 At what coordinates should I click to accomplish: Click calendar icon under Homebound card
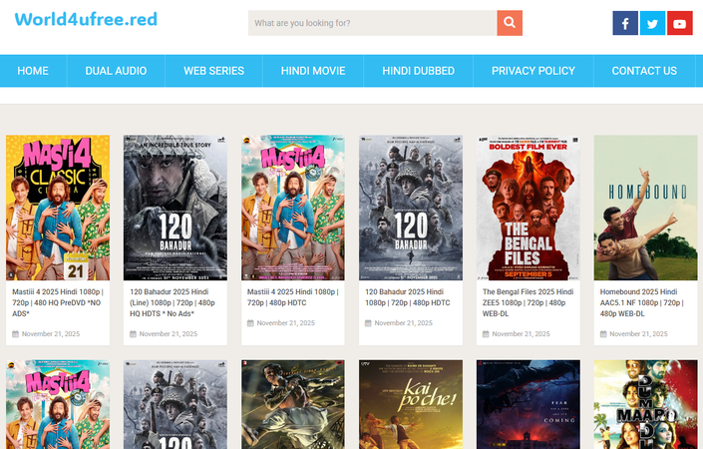603,333
